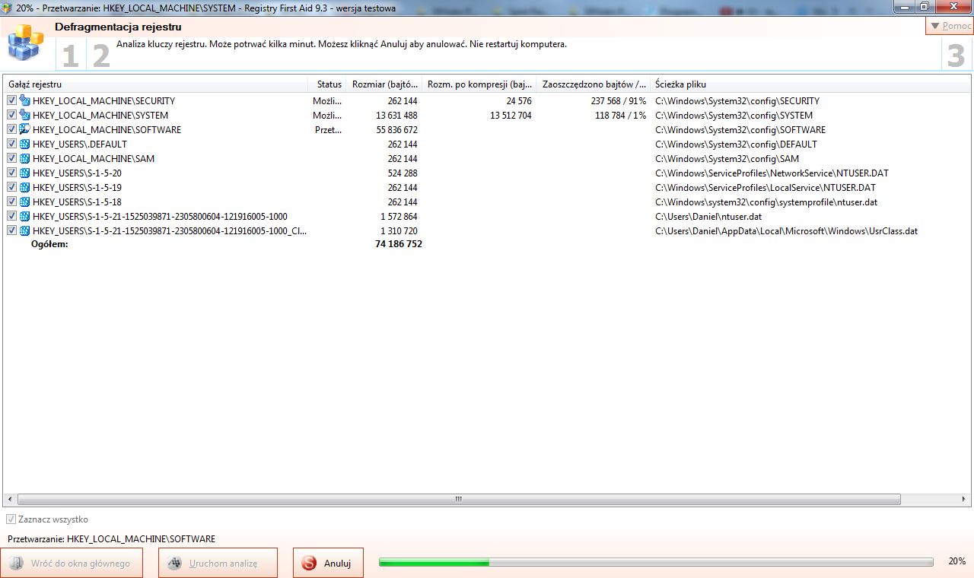Toggle the HKEY_USERS\S-1-5-18 checkbox
The image size is (974, 578).
coord(11,202)
